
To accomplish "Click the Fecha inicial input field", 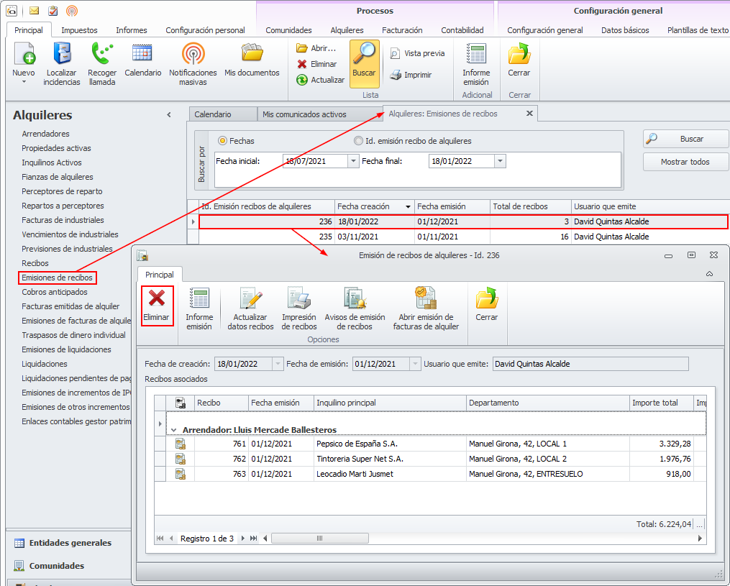I will [x=315, y=161].
